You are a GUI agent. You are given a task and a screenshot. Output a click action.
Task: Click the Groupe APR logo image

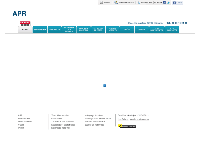[x=25, y=24]
